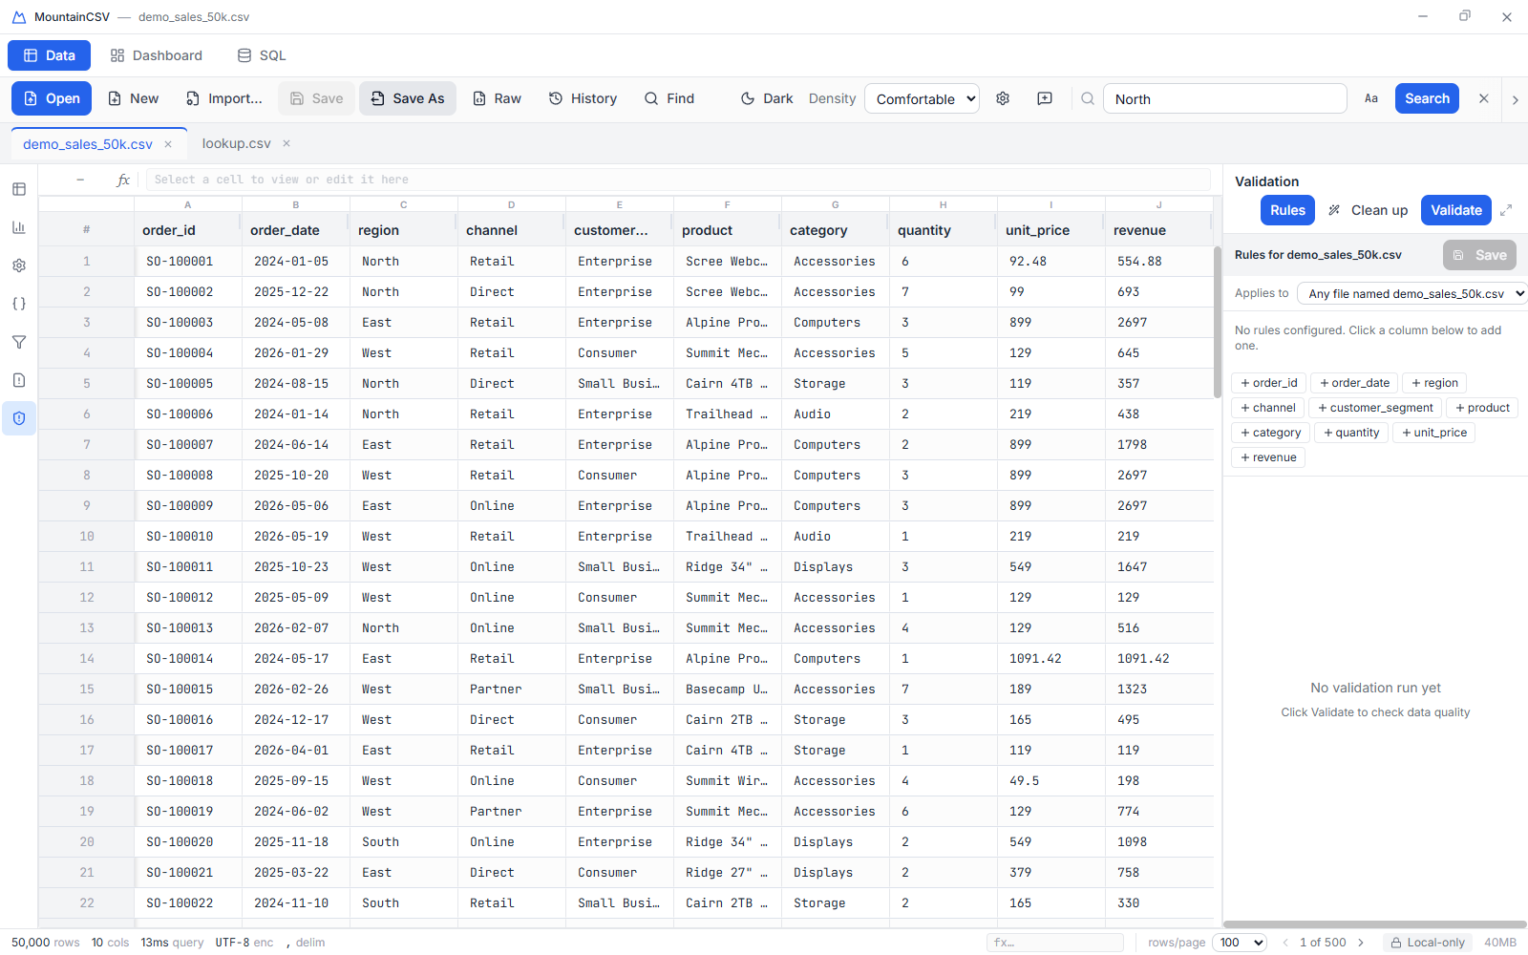Open the rows per page dropdown

click(1240, 943)
